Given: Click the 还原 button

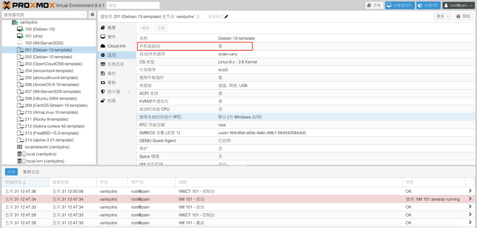Looking at the screenshot, I should (161, 28).
